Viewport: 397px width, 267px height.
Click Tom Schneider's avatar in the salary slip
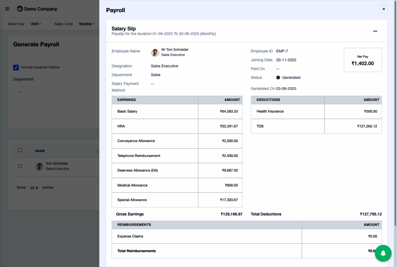click(155, 53)
